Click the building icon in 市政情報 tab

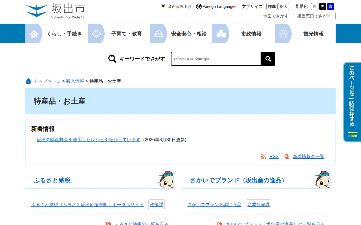tap(221, 34)
